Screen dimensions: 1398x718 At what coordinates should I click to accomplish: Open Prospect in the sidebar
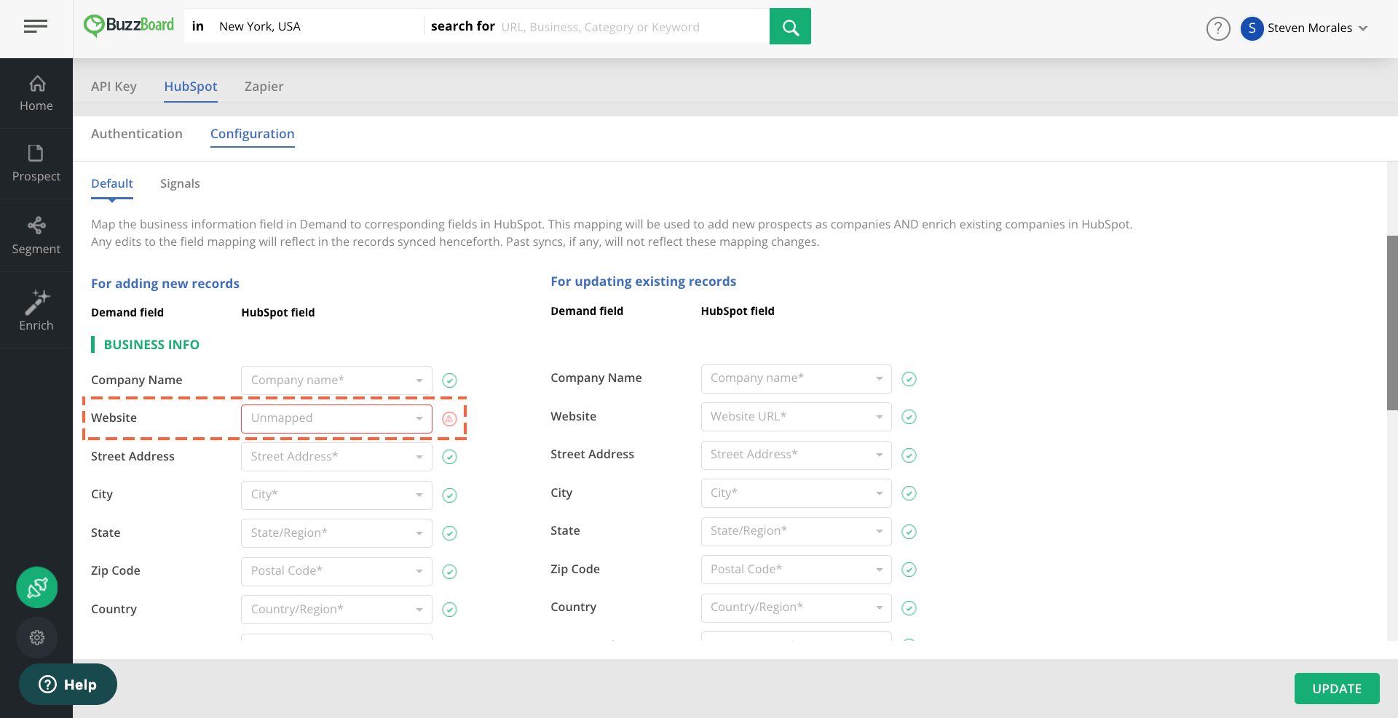36,164
